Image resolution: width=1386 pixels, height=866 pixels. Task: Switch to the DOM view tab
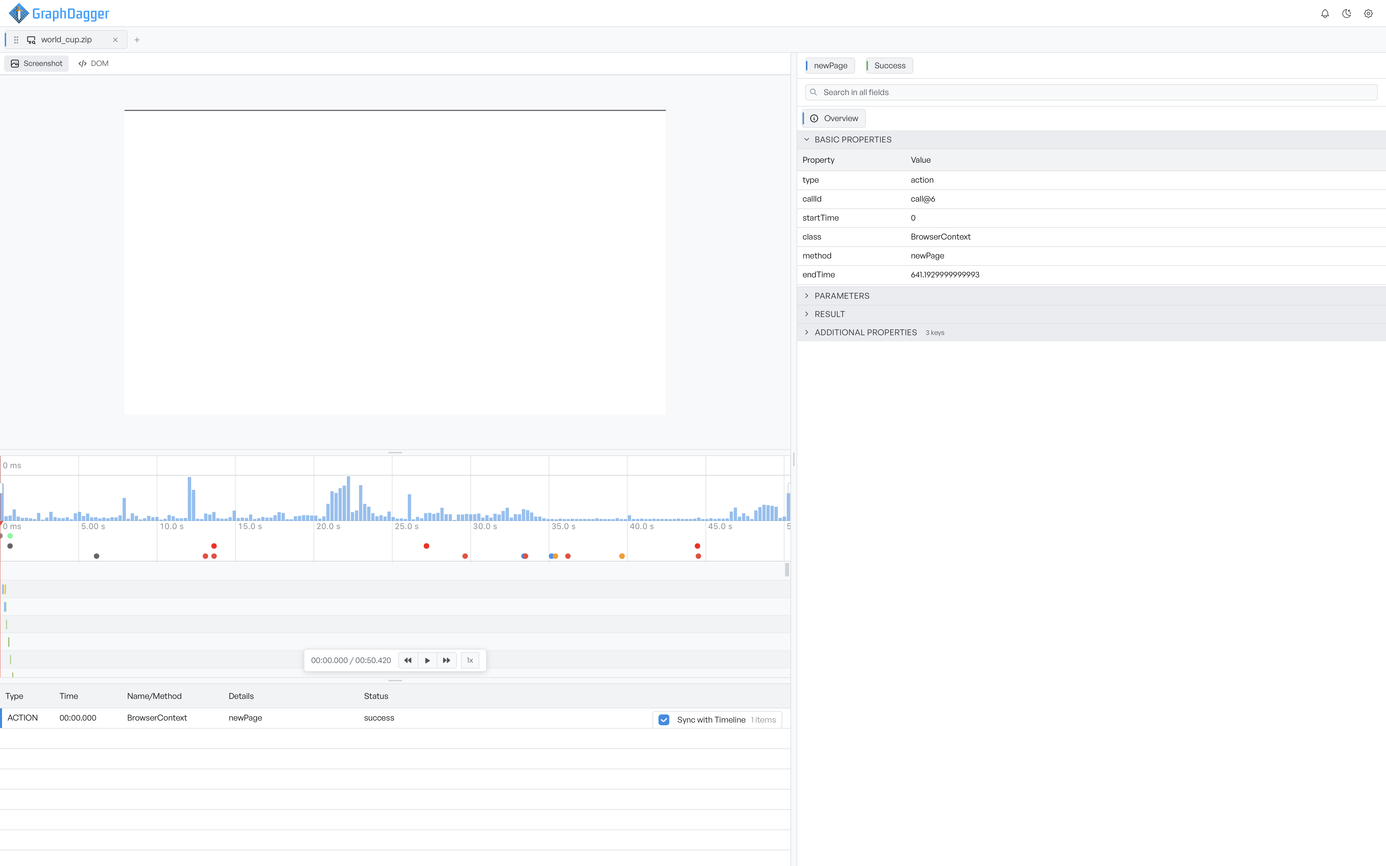93,64
